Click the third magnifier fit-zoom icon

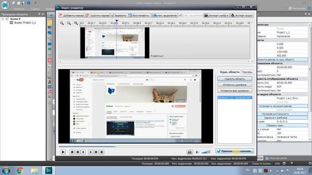click(x=76, y=23)
